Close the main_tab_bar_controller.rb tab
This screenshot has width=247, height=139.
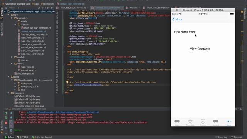click(88, 8)
